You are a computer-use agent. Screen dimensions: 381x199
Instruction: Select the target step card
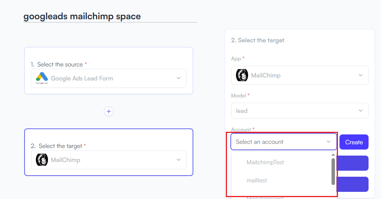(109, 152)
